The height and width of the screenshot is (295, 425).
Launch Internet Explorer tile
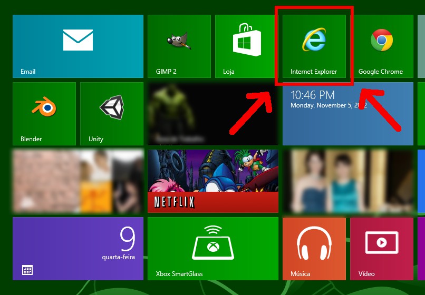[314, 46]
